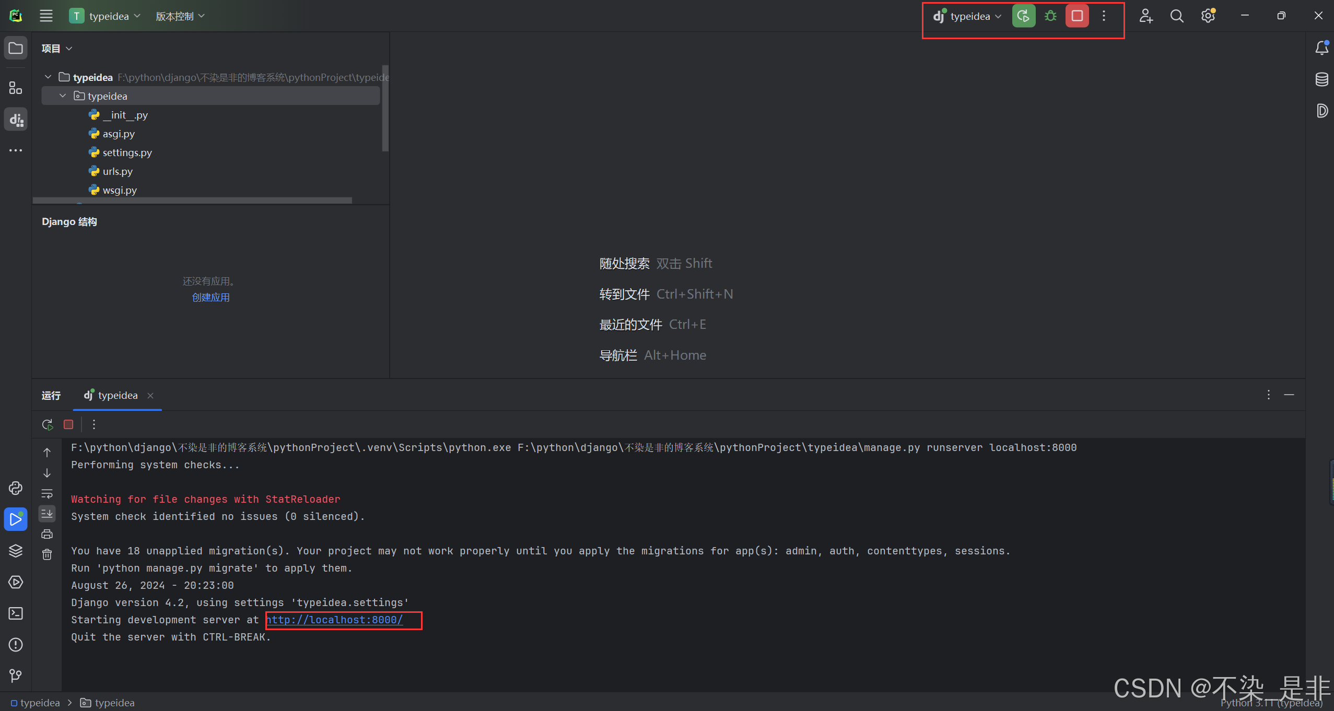Open the documentation tool window on right

click(1321, 111)
